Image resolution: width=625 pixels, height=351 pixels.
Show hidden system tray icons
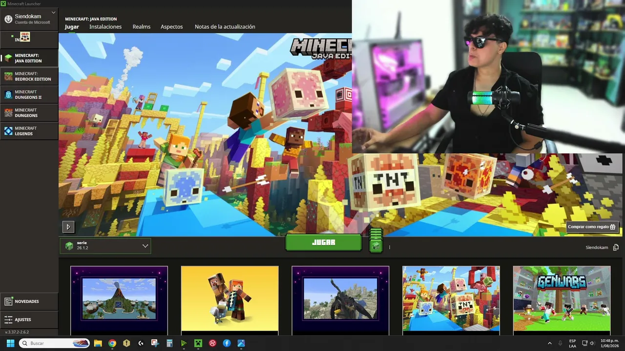coord(549,343)
